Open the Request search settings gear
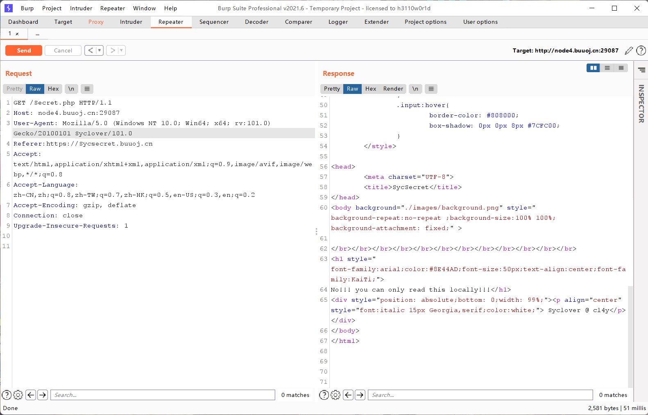This screenshot has width=648, height=415. (18, 395)
